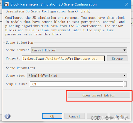Close the Block Parameters dialog
133x123 pixels.
[x=127, y=4]
